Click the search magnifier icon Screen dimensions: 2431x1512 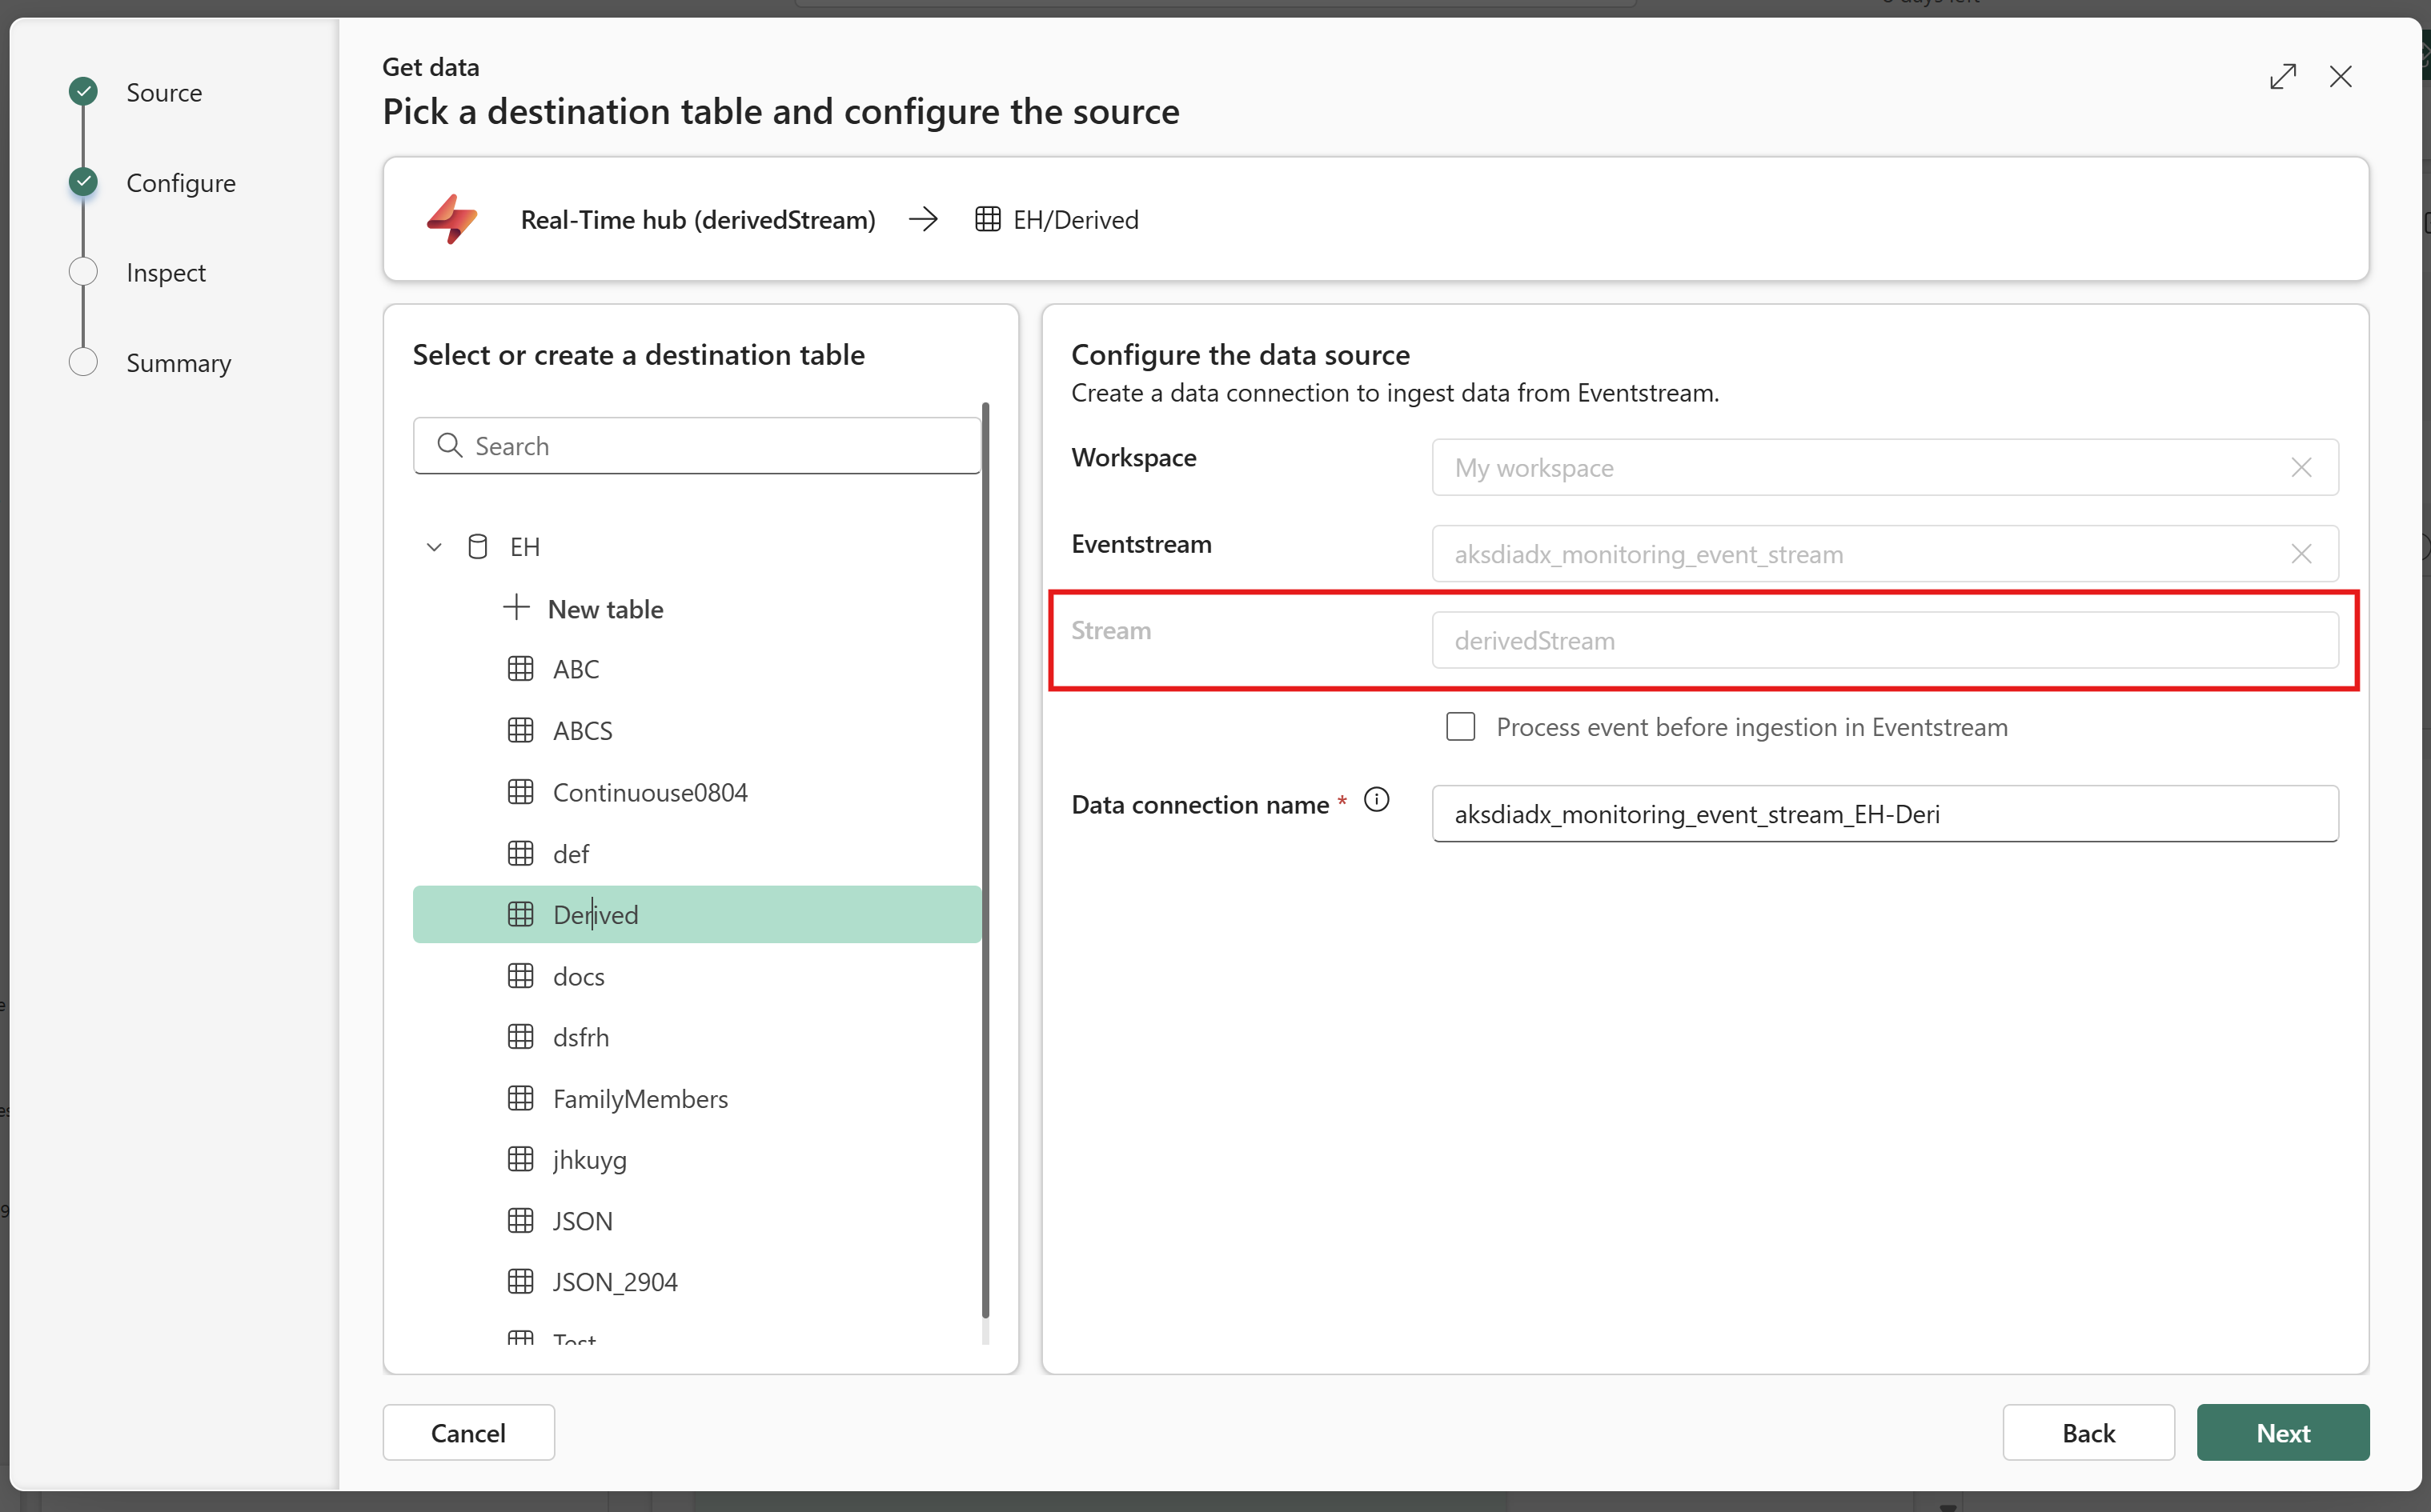click(x=450, y=445)
